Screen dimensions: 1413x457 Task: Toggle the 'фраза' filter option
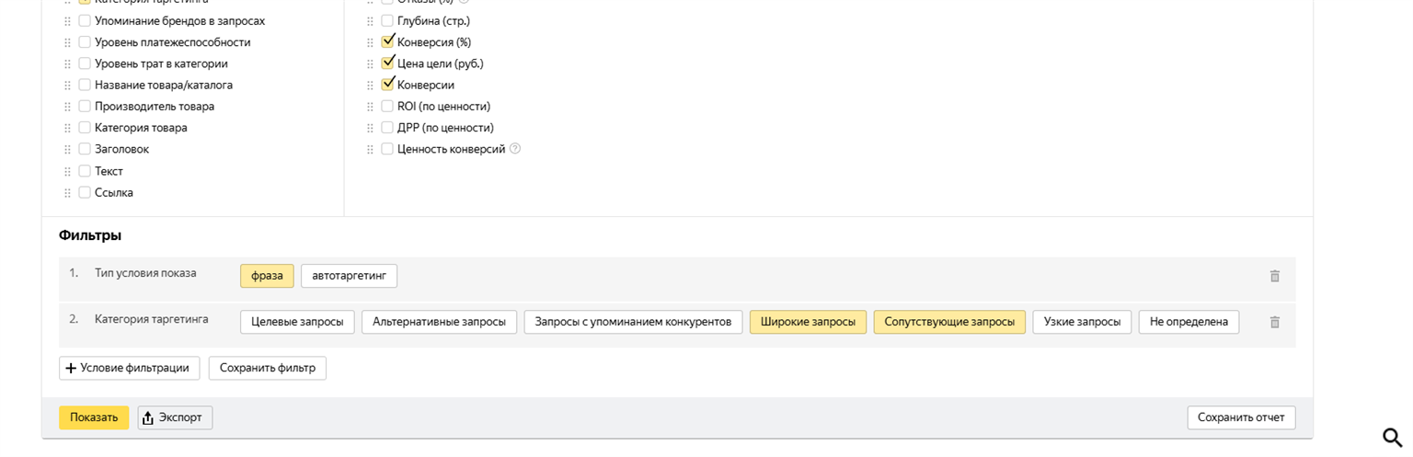[x=267, y=276]
